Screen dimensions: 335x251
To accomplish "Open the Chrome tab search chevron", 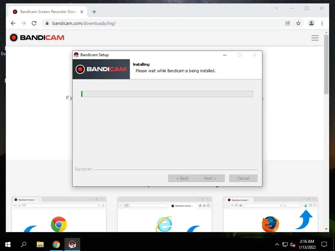I will (276, 8).
